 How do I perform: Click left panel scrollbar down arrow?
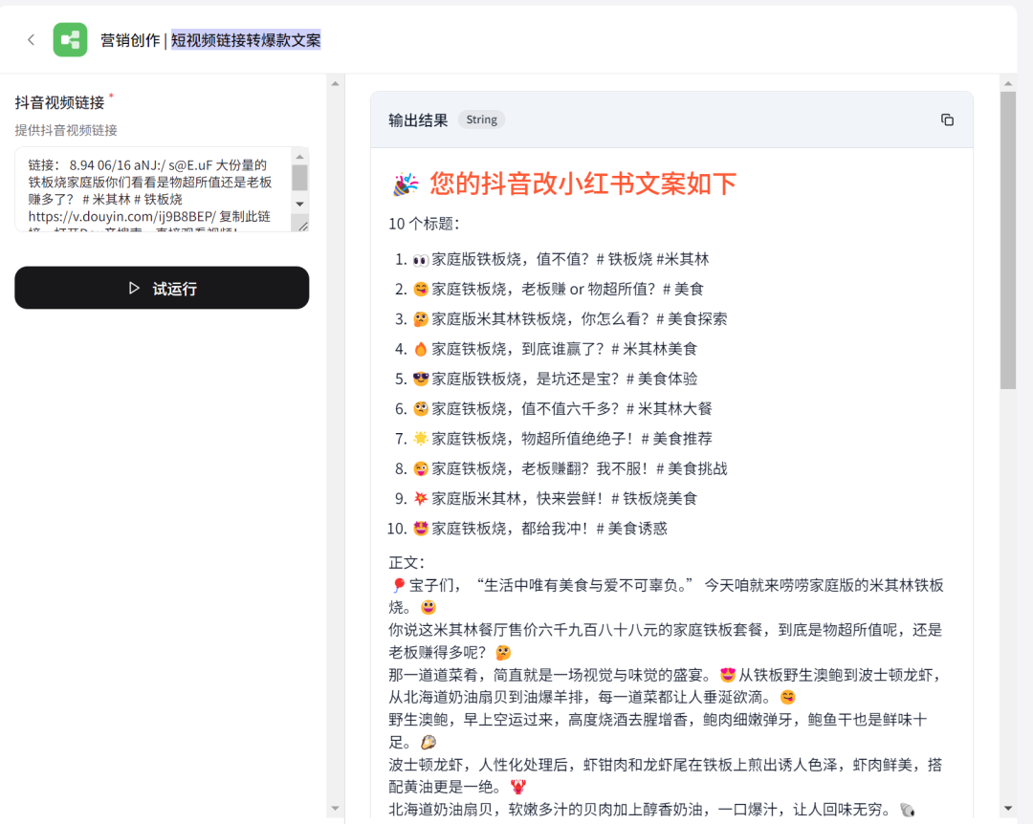click(336, 808)
